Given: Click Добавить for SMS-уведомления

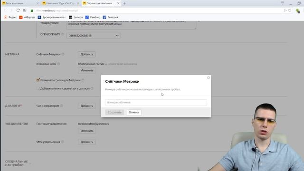Looking at the screenshot, I should (x=86, y=142).
